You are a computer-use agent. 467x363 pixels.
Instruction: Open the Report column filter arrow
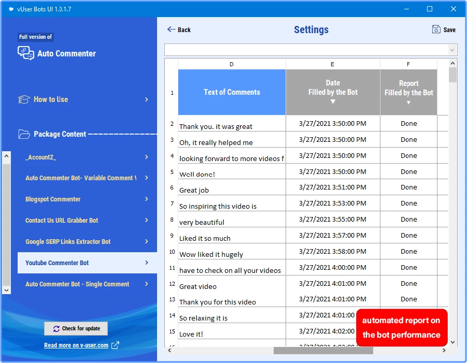point(408,103)
